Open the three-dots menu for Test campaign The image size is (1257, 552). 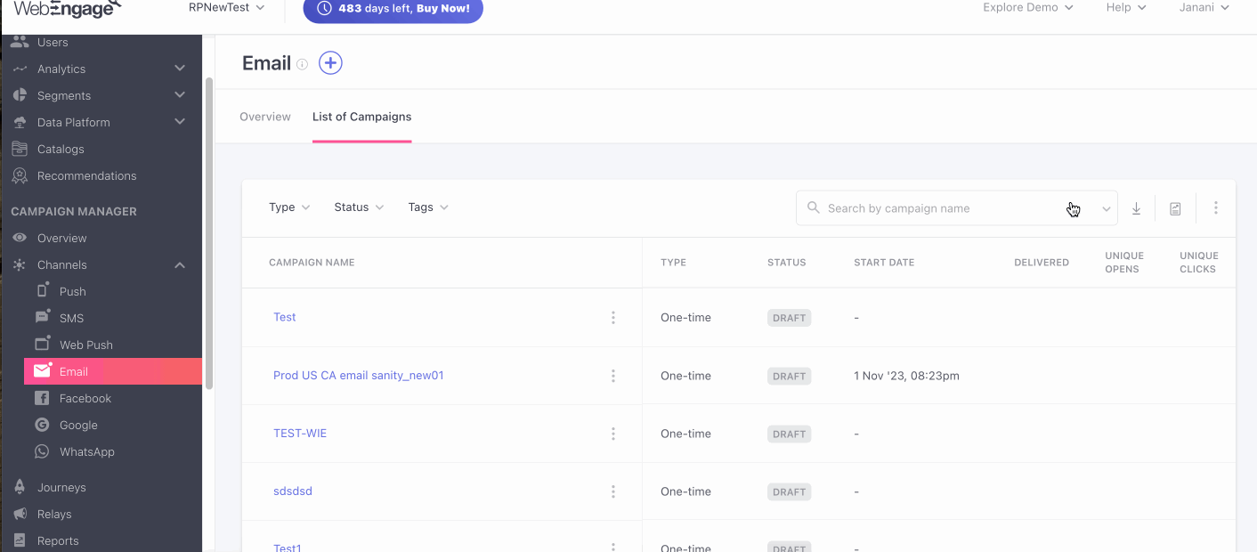613,318
